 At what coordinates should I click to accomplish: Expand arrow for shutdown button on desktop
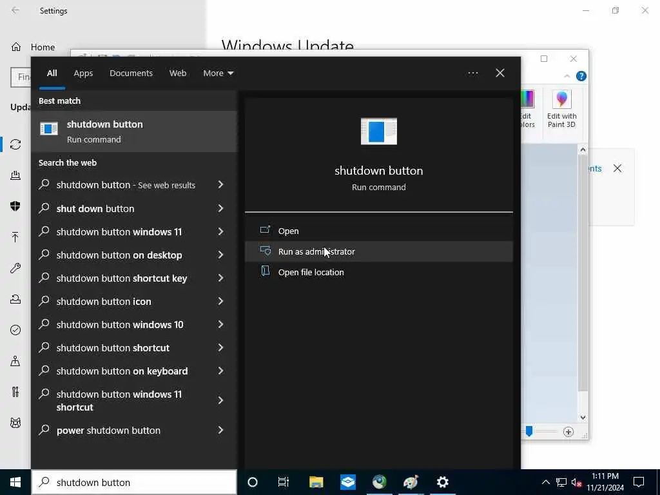tap(220, 255)
